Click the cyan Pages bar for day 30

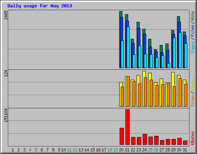(180, 50)
